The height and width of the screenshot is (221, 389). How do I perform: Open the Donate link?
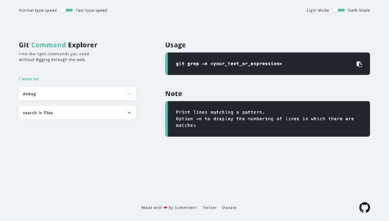pos(229,207)
